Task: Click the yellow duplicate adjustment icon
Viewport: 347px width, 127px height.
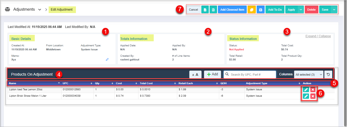Action: (x=252, y=10)
